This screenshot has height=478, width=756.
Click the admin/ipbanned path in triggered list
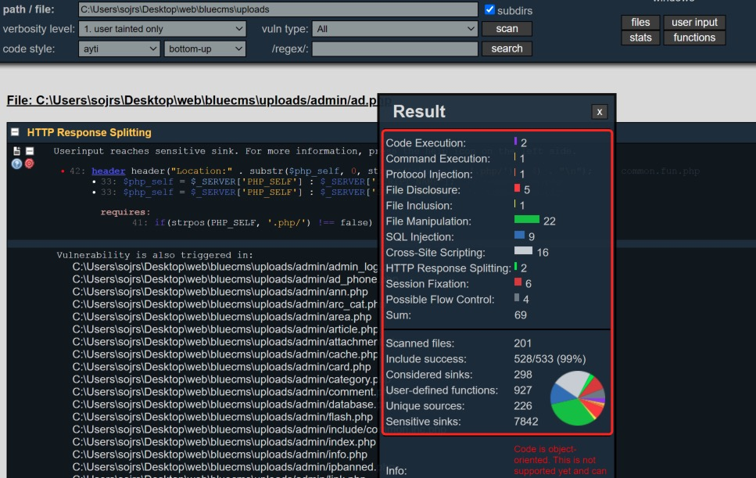[x=224, y=467]
